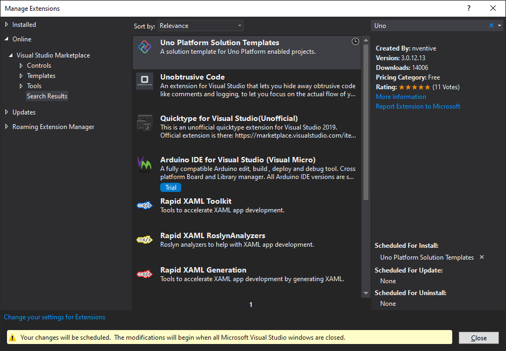Click Report Extension to Microsoft link
506x351 pixels.
[x=418, y=106]
